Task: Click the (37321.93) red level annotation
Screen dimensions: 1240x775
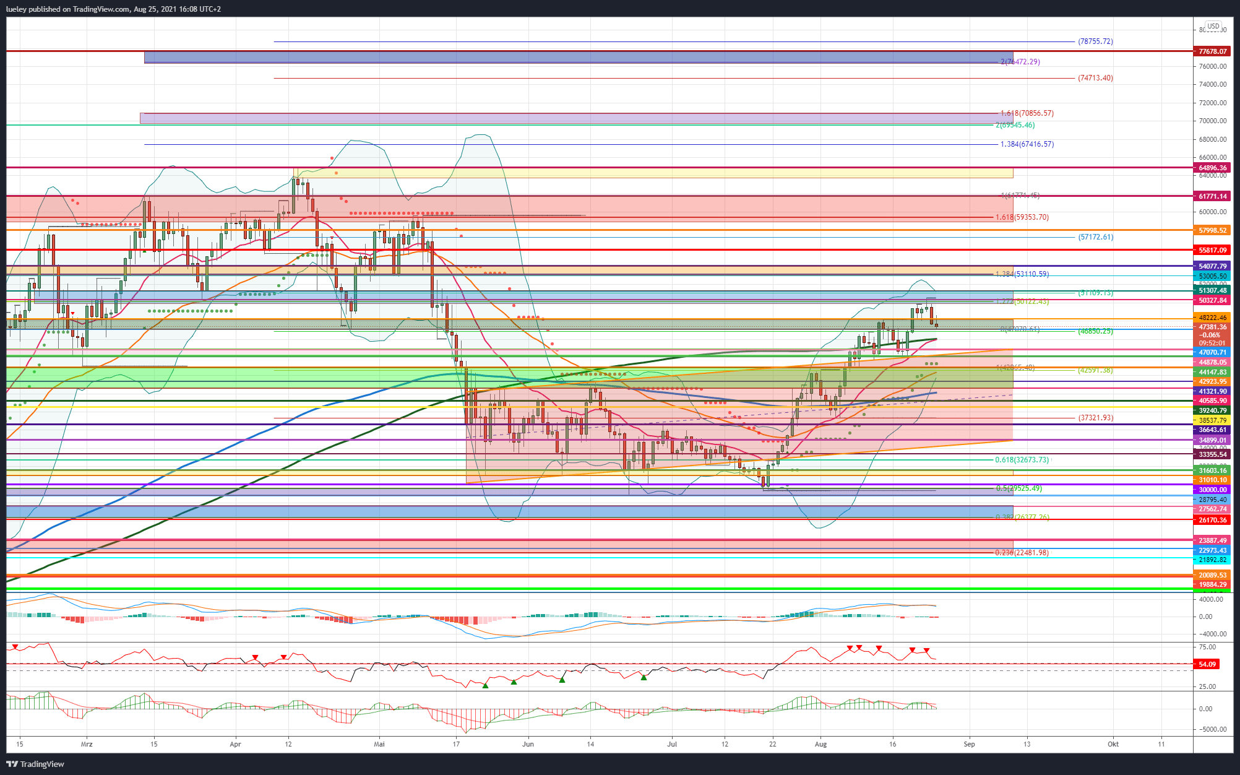Action: click(1095, 418)
